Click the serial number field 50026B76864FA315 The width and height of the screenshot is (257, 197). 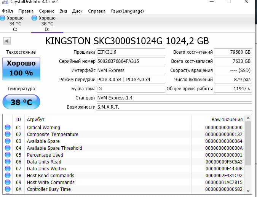(x=131, y=61)
